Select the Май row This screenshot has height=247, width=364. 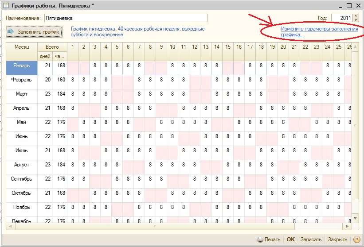pyautogui.click(x=22, y=124)
